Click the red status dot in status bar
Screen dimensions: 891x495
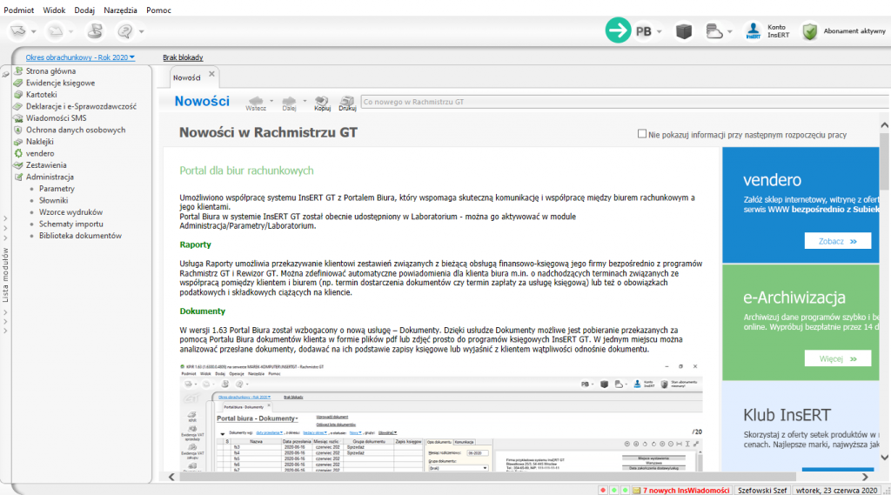[603, 490]
